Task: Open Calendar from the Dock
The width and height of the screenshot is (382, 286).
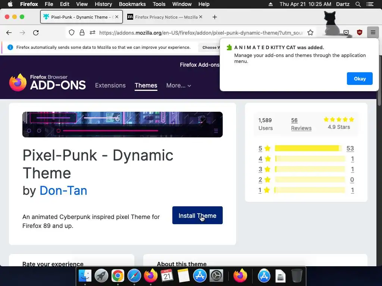Action: pyautogui.click(x=167, y=276)
